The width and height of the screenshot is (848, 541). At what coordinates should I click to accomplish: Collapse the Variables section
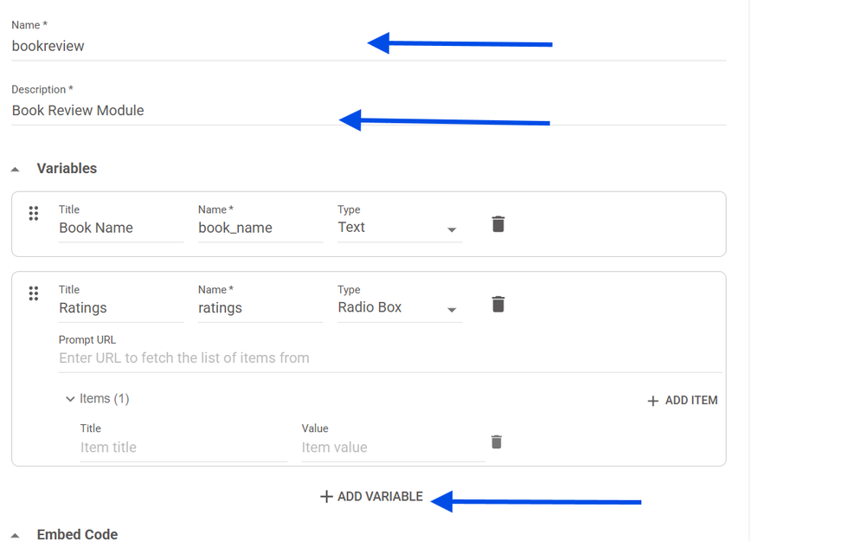[x=16, y=169]
